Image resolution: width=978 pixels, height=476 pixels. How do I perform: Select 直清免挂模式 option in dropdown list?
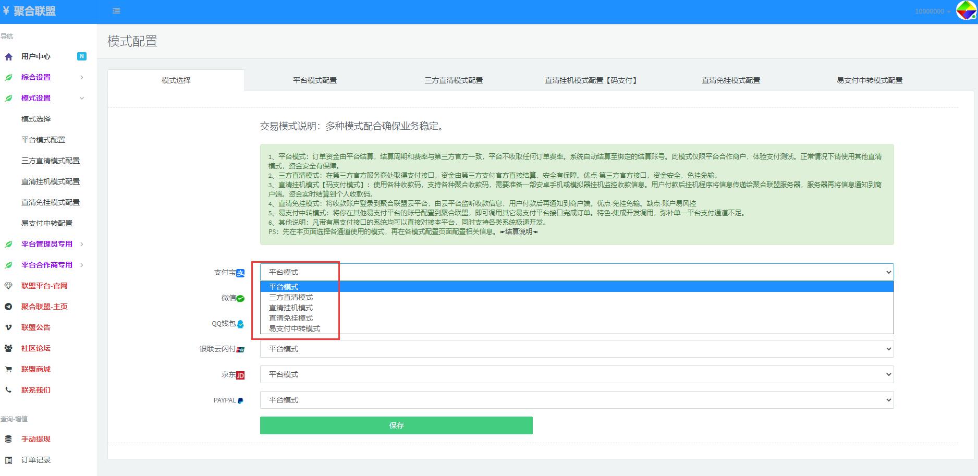[x=577, y=318]
